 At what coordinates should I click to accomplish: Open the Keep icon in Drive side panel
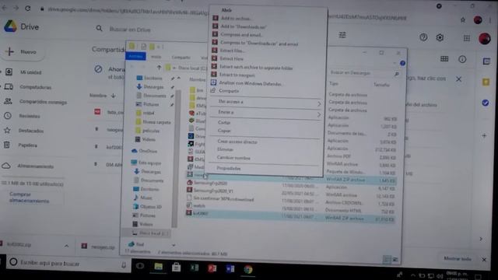tap(486, 82)
